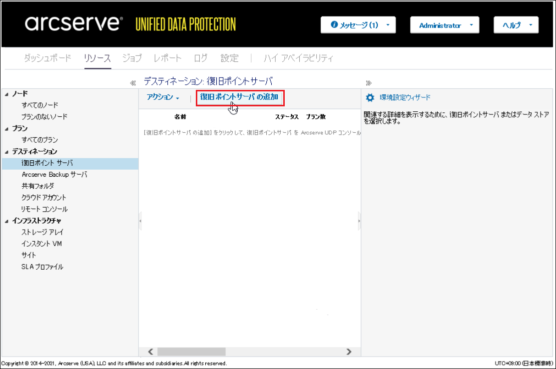Screen dimensions: 556x369
Task: Collapse left navigation pane with double-chevron icon
Action: 132,83
